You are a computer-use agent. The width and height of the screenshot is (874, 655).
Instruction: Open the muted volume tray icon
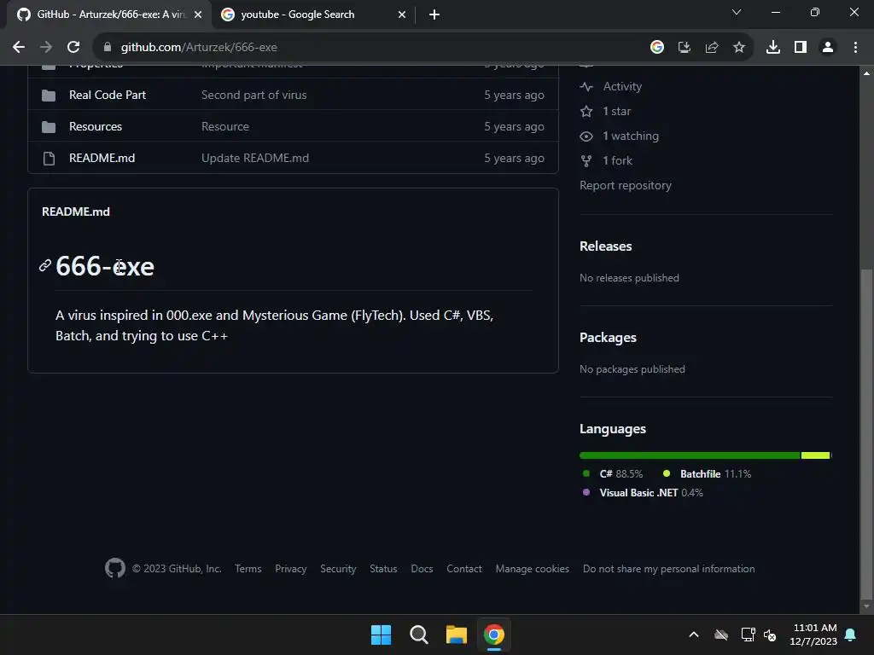point(771,635)
